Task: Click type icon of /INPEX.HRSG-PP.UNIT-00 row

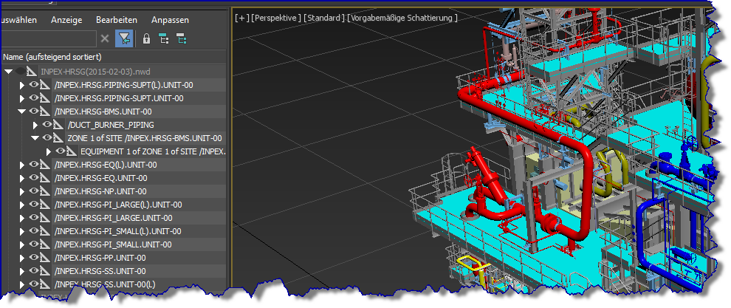Action: (x=44, y=258)
